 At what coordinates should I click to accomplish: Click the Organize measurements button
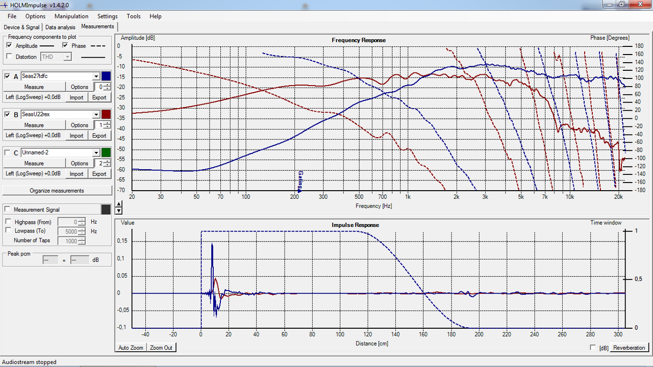point(57,191)
